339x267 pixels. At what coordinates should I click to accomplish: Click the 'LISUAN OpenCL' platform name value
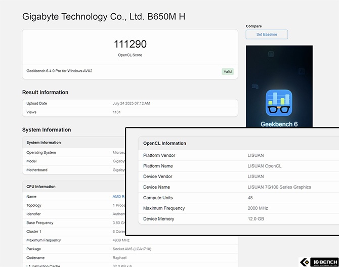265,166
